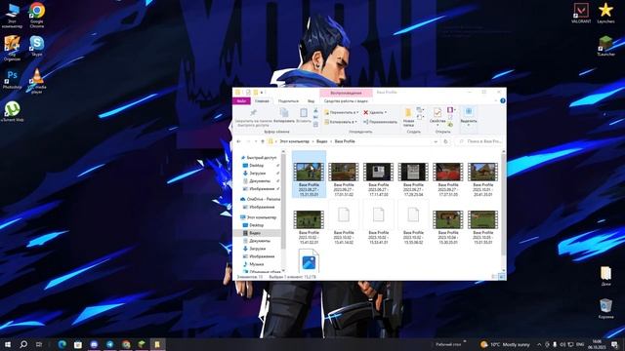Open the Свойства dropdown arrow
This screenshot has height=351, width=625.
click(437, 125)
